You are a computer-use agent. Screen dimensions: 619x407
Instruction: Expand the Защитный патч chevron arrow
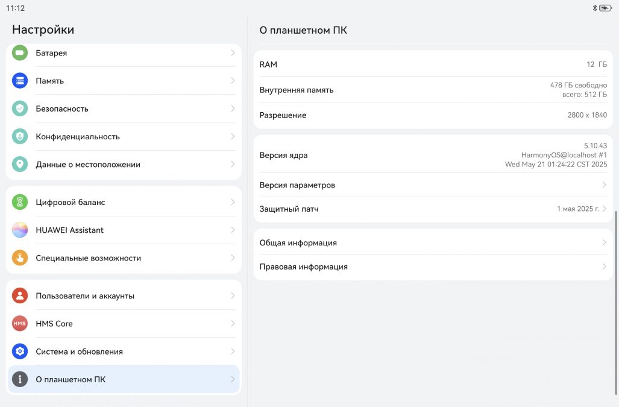pyautogui.click(x=604, y=209)
